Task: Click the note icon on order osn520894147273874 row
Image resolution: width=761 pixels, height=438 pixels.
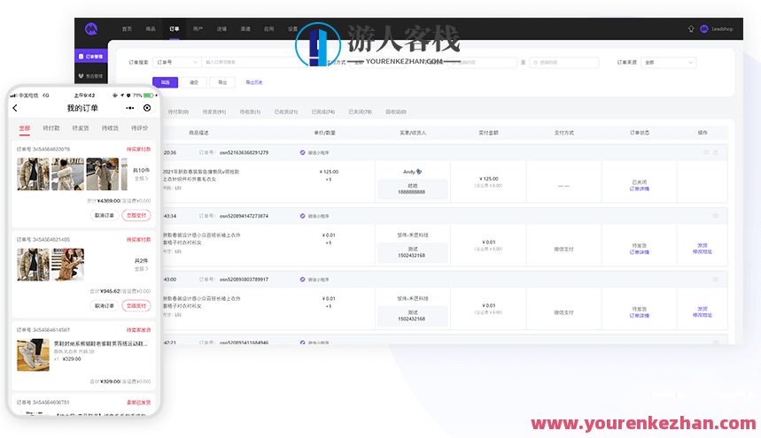Action: pos(716,216)
